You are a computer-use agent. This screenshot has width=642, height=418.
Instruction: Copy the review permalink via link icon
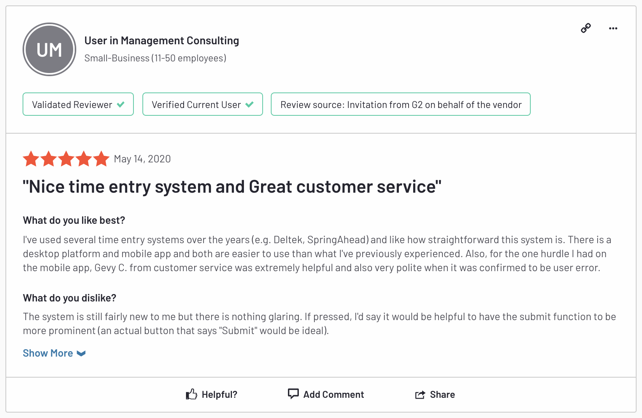click(x=586, y=28)
